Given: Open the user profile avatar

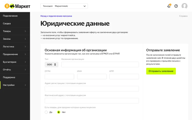Looking at the screenshot, I should coord(184,6).
